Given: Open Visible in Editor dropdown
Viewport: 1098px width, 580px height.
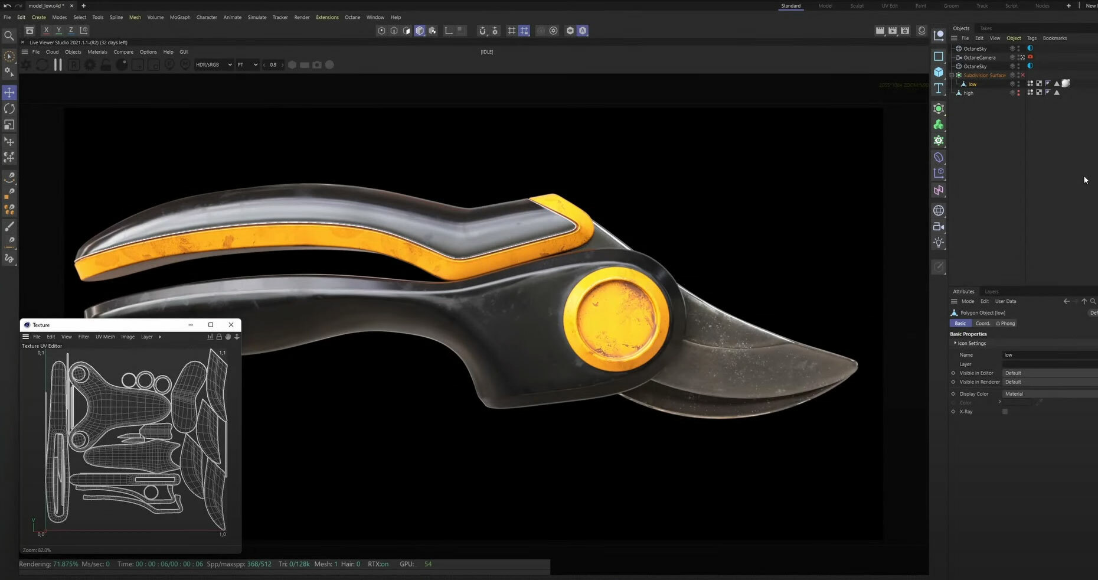Looking at the screenshot, I should pos(1050,373).
